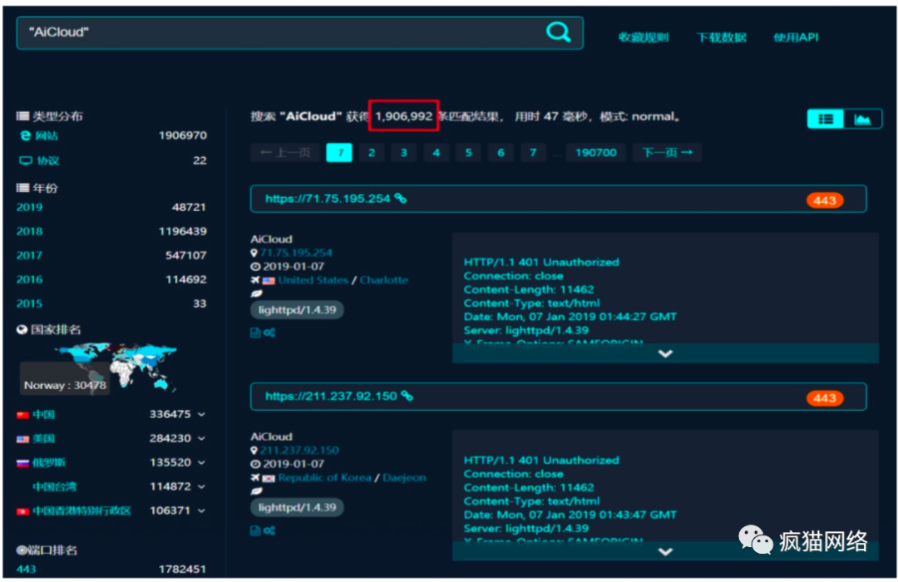The width and height of the screenshot is (898, 582).
Task: Expand 中国 336475 dropdown chevron
Action: click(x=201, y=414)
